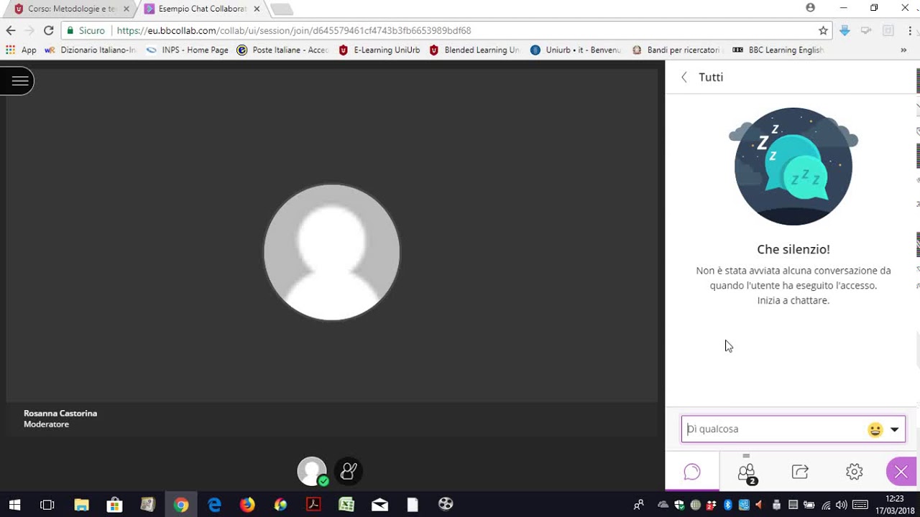Open the Bandi per ricercatori bookmark
The height and width of the screenshot is (517, 920).
click(677, 50)
